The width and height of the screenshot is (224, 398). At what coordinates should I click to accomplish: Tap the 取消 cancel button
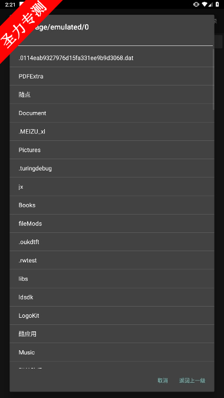(163, 380)
